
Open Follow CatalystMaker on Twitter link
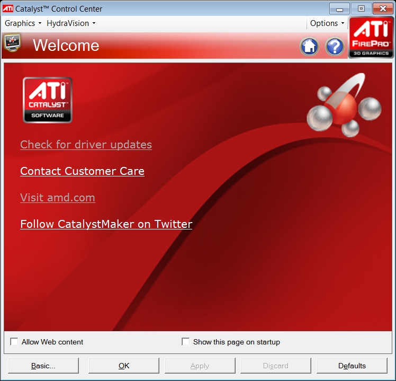click(106, 224)
